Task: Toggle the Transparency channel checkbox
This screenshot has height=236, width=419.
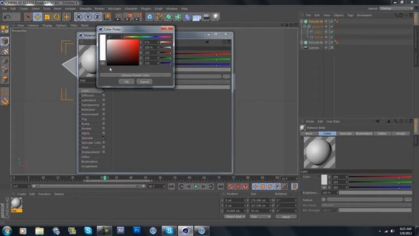Action: tap(103, 105)
